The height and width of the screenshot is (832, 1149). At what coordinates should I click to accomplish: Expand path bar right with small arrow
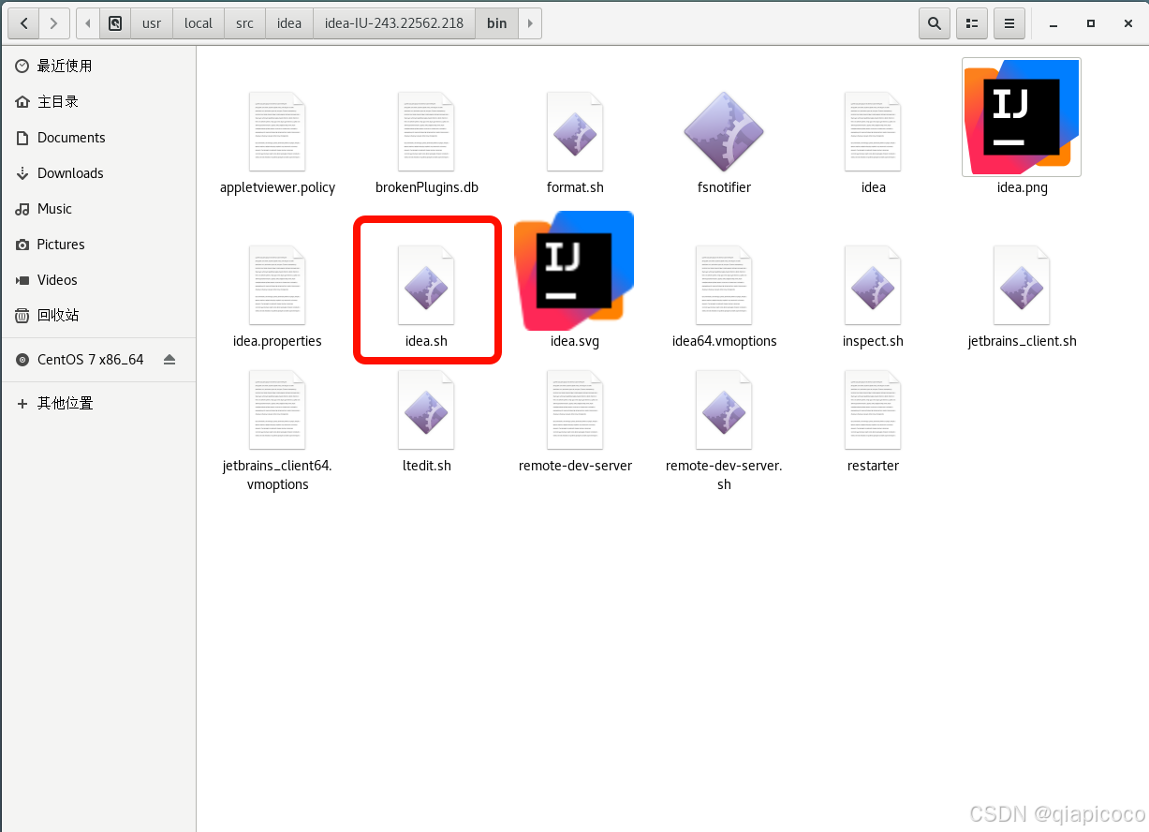pyautogui.click(x=530, y=23)
